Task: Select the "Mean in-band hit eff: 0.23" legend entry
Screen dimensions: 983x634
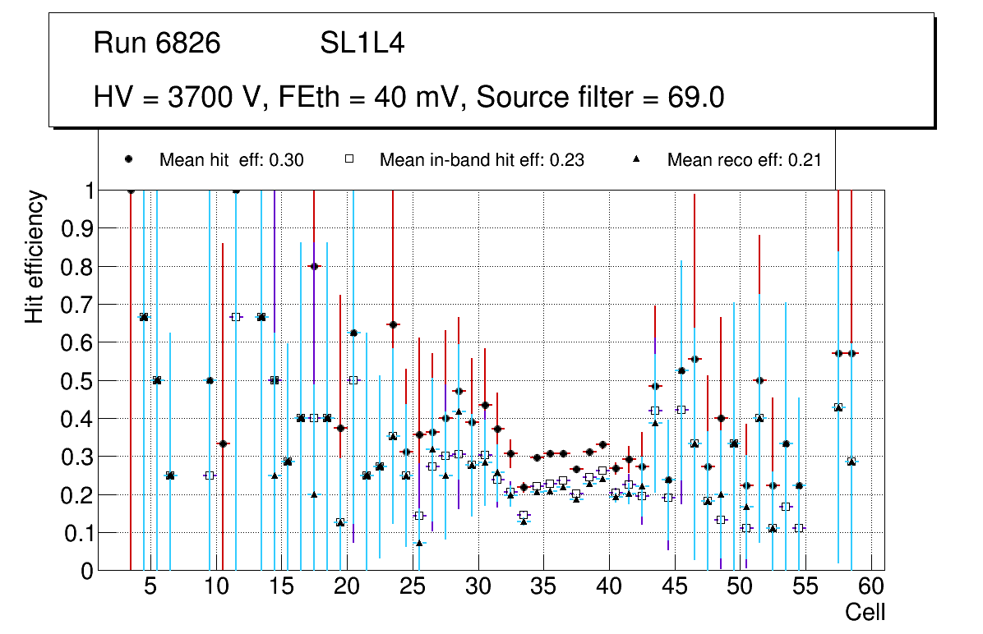Action: tap(482, 160)
